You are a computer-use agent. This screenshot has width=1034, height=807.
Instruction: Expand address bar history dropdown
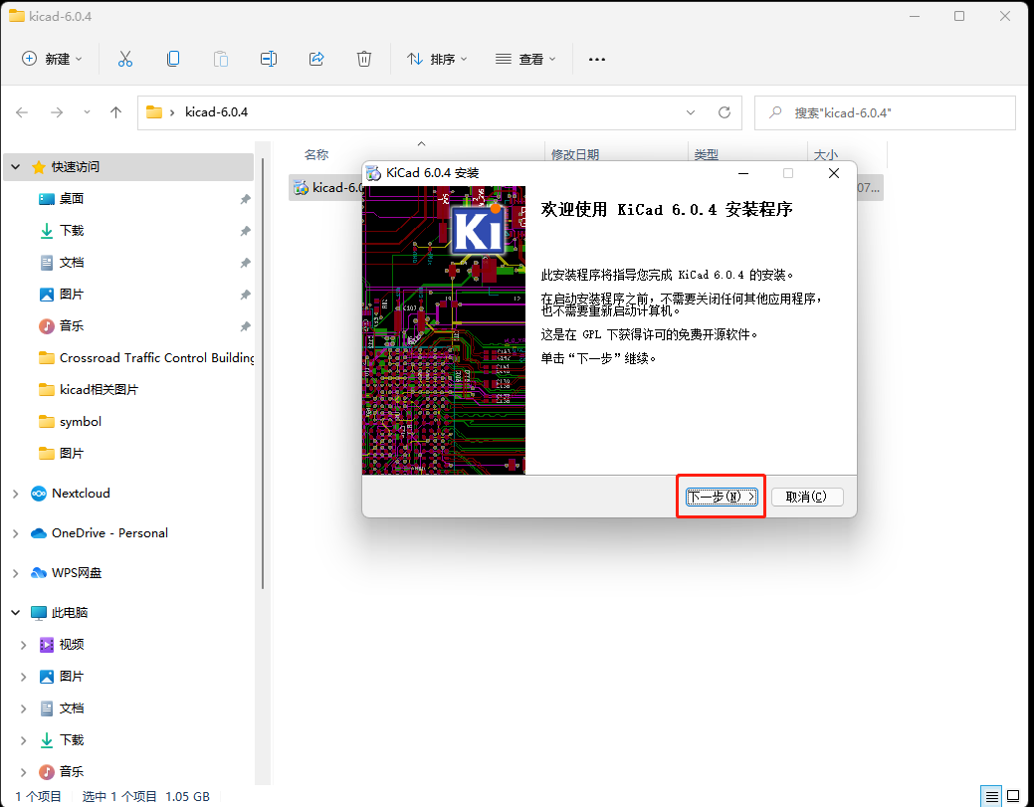coord(691,112)
